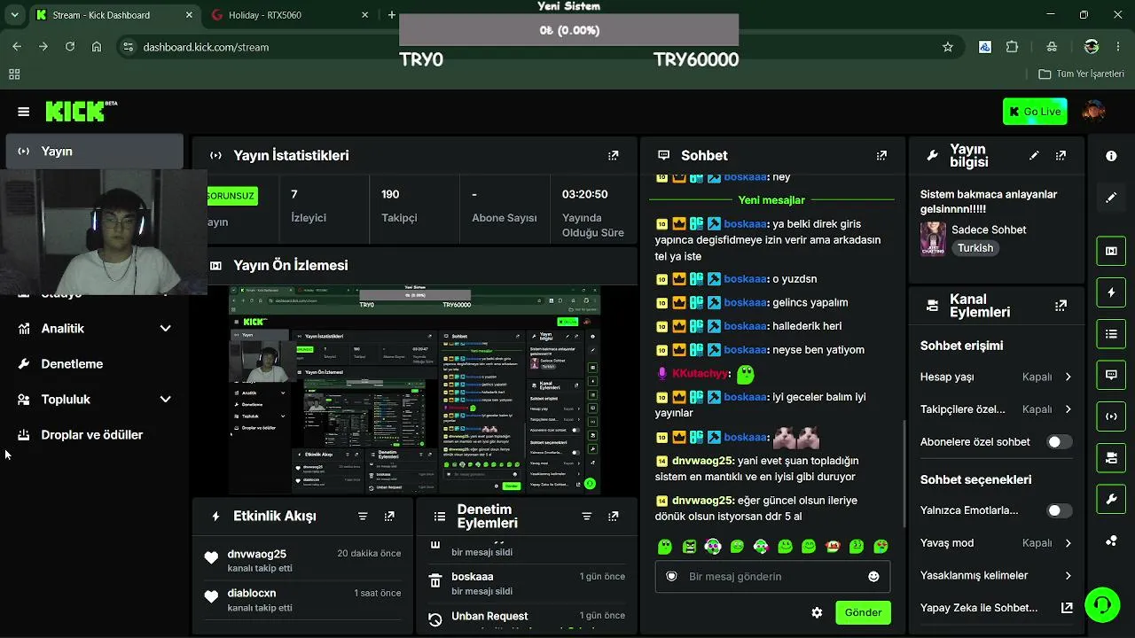Click the KKutachyy username in chat

point(701,374)
